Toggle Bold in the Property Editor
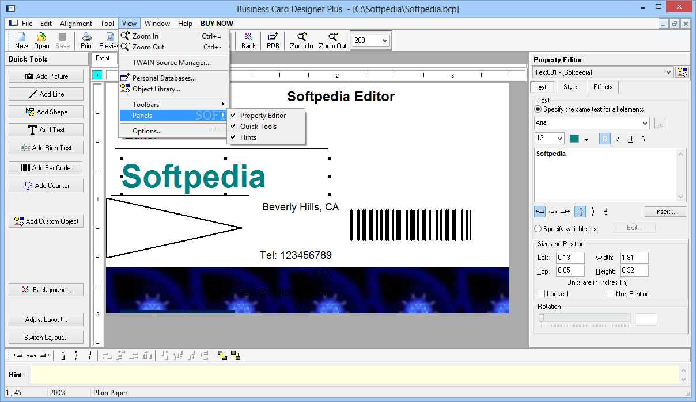 click(x=605, y=139)
